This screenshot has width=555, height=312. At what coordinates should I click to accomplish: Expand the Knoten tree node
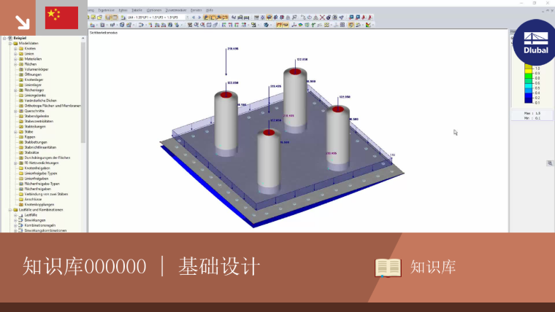[15, 48]
